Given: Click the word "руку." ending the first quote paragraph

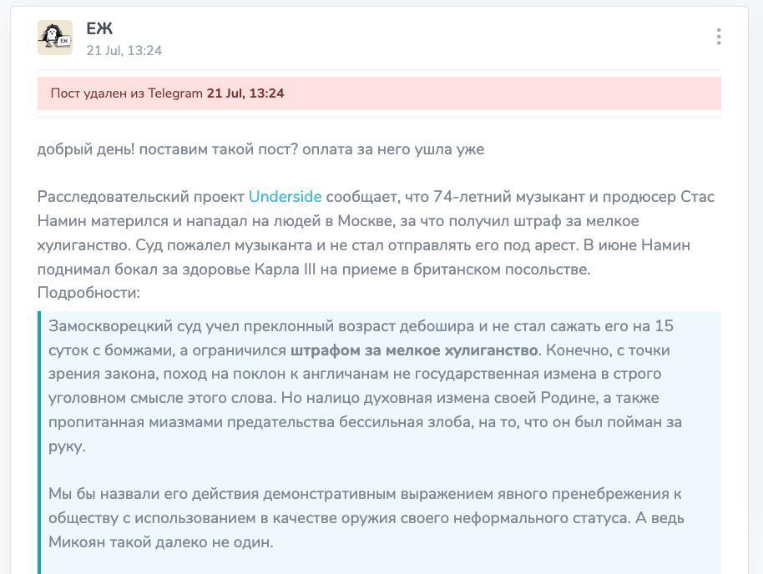Looking at the screenshot, I should 67,446.
